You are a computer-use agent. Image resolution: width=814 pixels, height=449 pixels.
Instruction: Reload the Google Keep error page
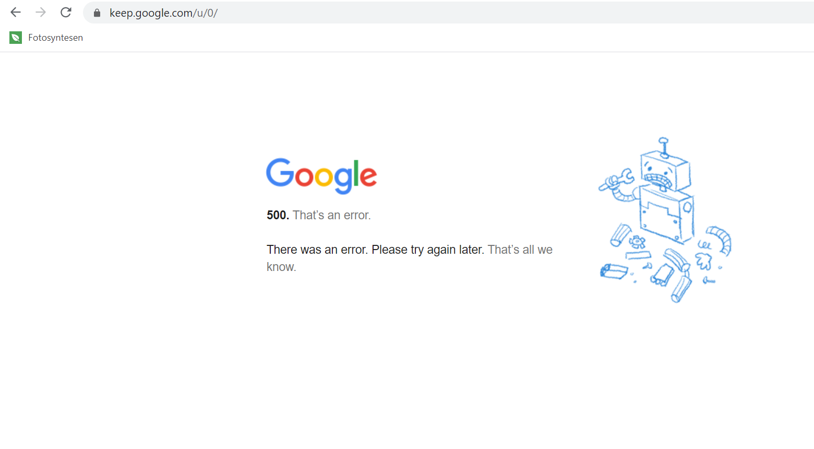coord(66,12)
